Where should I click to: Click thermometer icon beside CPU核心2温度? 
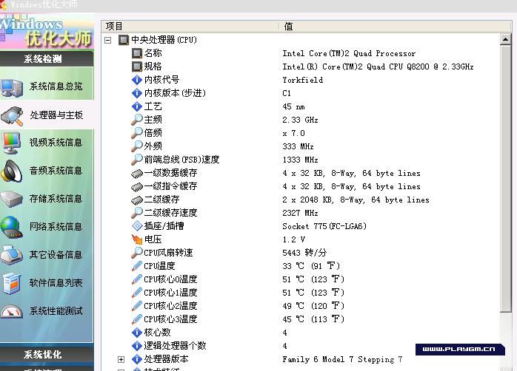coord(137,306)
